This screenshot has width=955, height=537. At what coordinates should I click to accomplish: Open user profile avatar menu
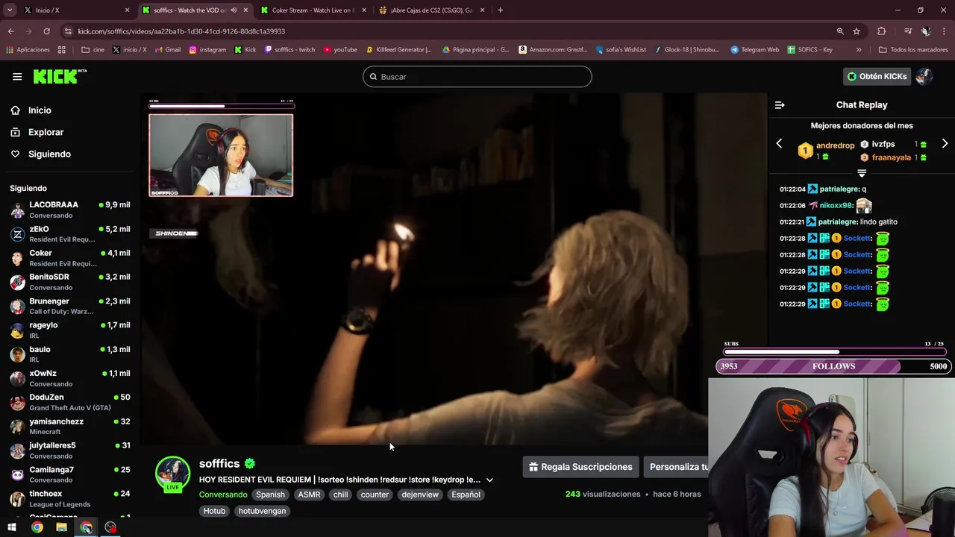click(x=924, y=76)
